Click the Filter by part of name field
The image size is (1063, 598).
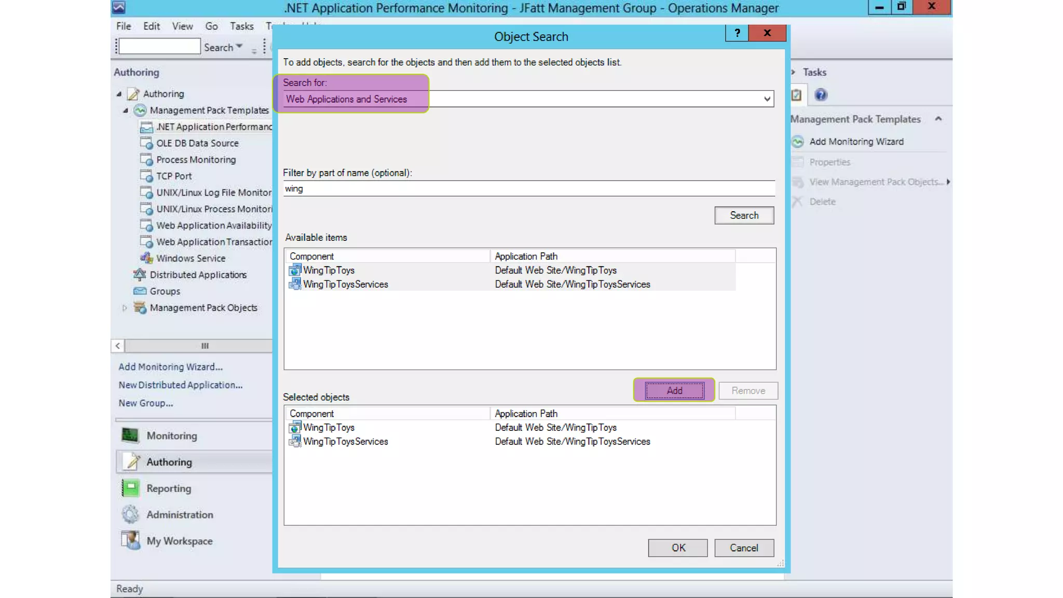[x=528, y=188]
